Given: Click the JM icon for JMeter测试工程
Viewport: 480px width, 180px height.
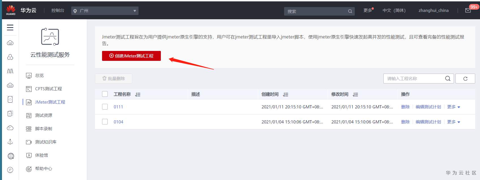Looking at the screenshot, I should click(29, 102).
